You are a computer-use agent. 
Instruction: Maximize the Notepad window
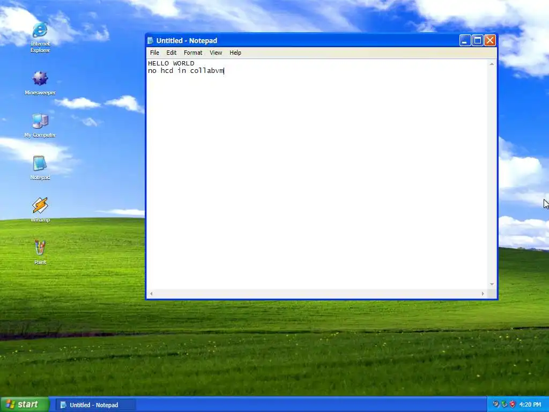478,41
